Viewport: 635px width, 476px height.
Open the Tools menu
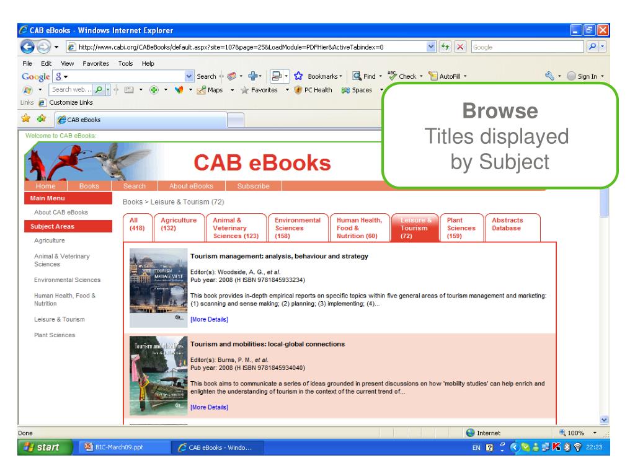click(x=125, y=63)
